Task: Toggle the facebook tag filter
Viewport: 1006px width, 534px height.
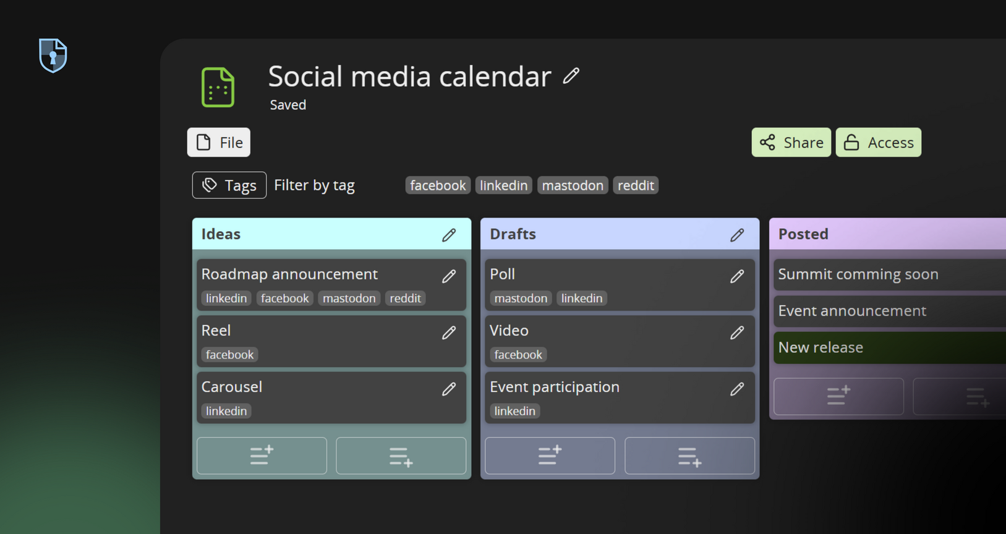Action: [x=438, y=185]
